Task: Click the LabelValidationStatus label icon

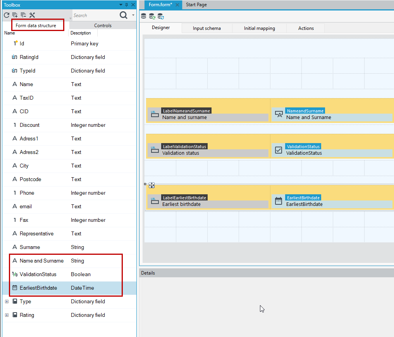Action: tap(155, 150)
